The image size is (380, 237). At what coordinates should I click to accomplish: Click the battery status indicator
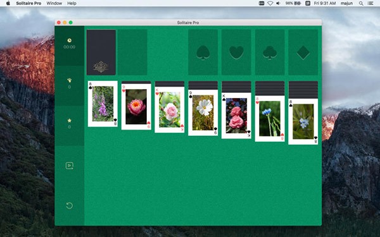point(293,3)
